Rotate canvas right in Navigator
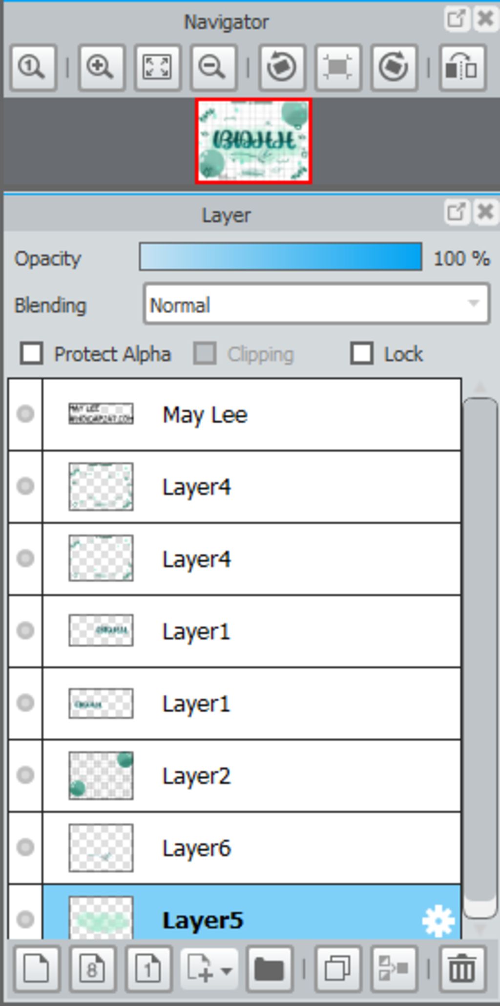The width and height of the screenshot is (500, 1006). tap(394, 67)
